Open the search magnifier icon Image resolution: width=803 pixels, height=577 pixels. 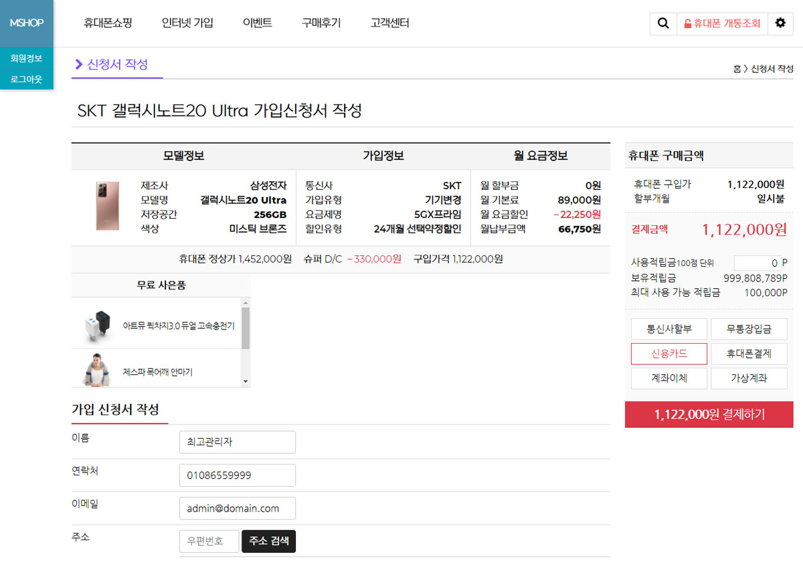click(x=662, y=23)
